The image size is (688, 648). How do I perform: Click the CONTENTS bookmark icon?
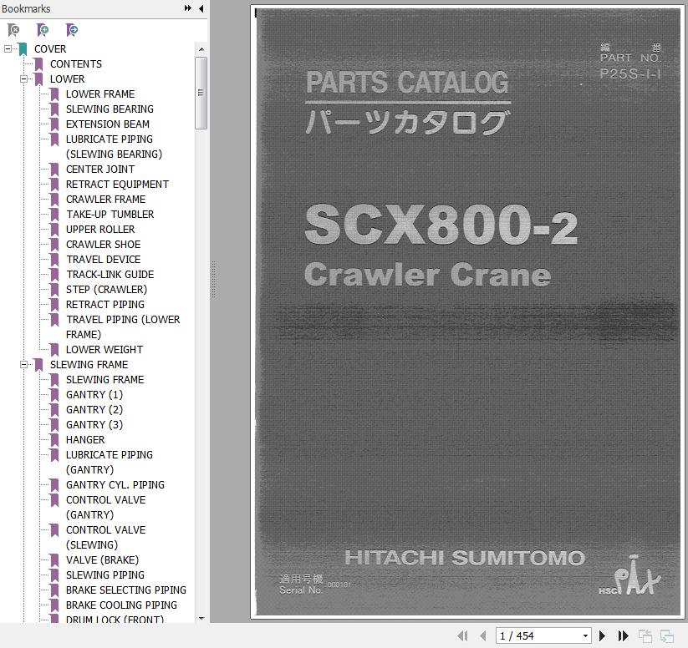38,64
